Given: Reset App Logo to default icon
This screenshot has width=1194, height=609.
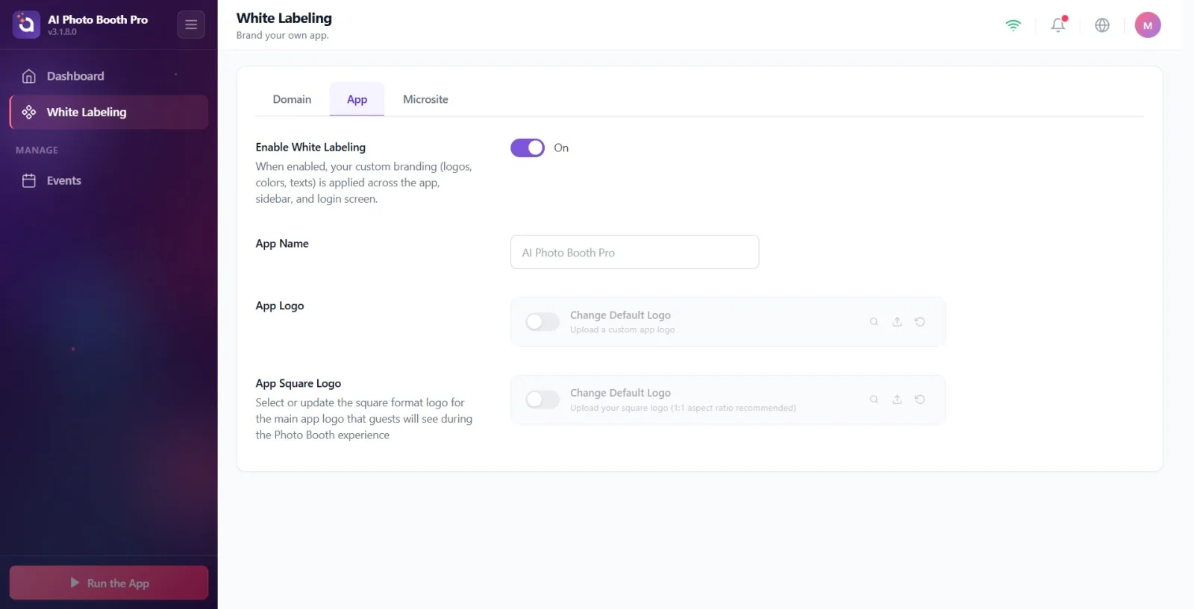Looking at the screenshot, I should [x=920, y=322].
